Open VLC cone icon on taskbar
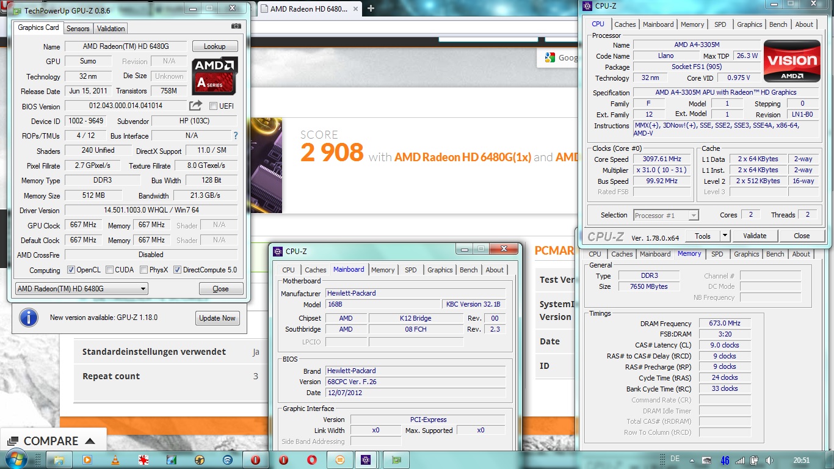834x469 pixels. [115, 460]
